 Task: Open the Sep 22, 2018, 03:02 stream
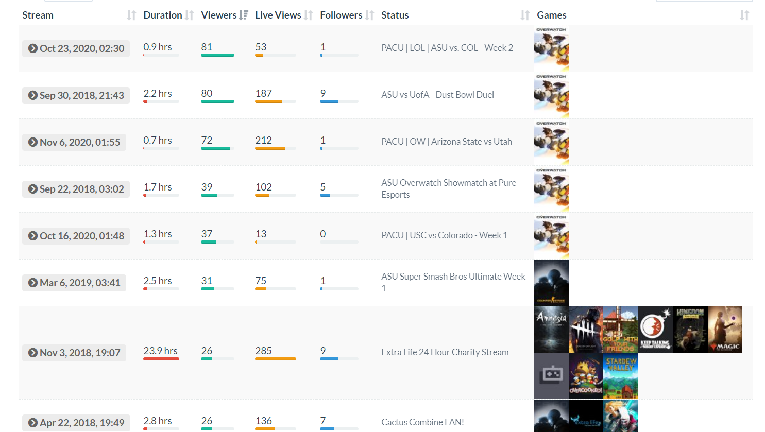[x=76, y=189]
